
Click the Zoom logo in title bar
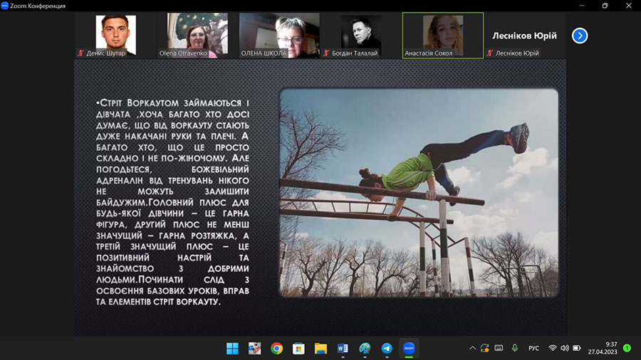[4, 5]
